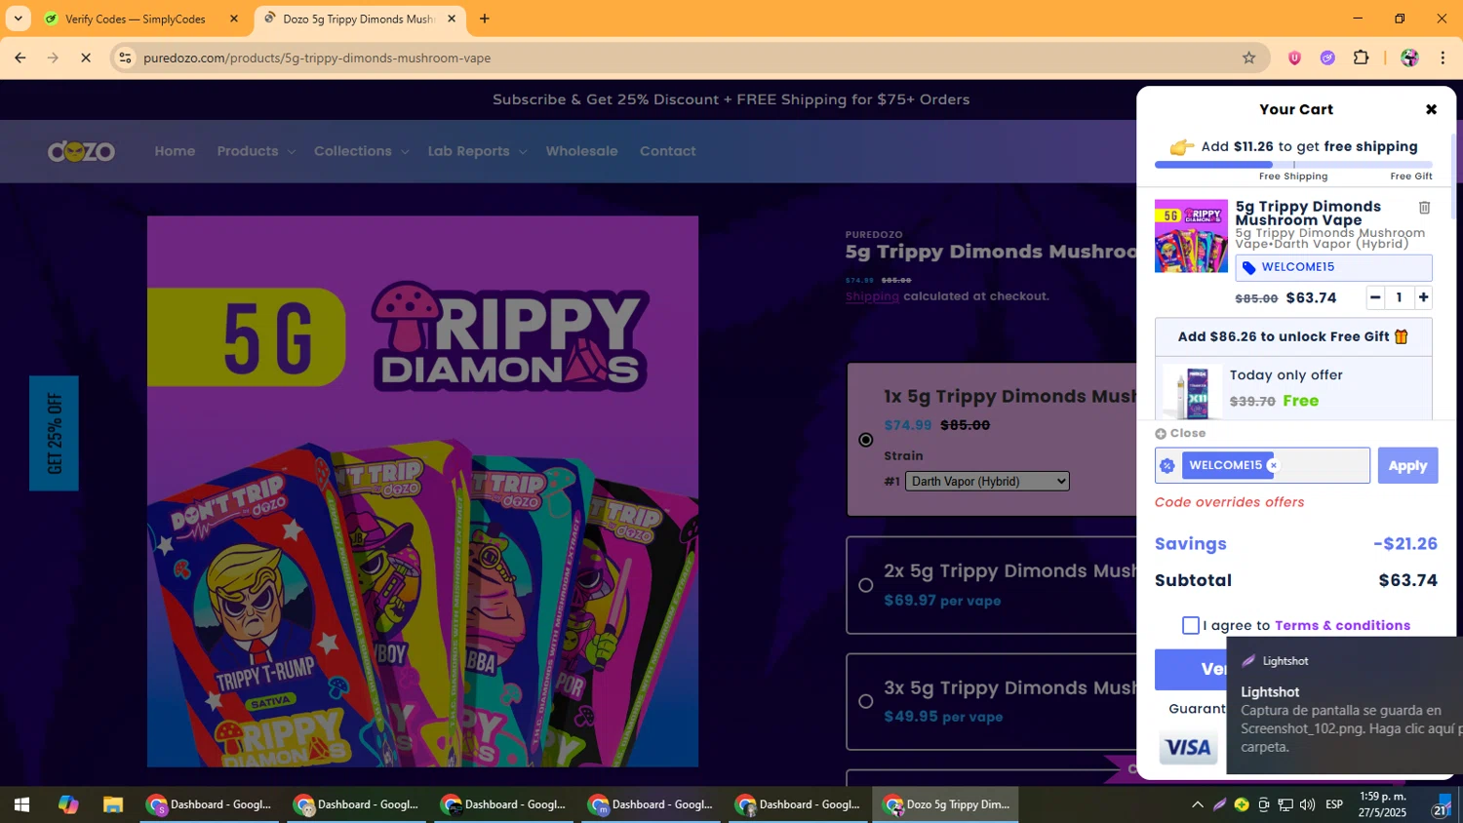Go back in browser history
This screenshot has width=1463, height=823.
[20, 58]
